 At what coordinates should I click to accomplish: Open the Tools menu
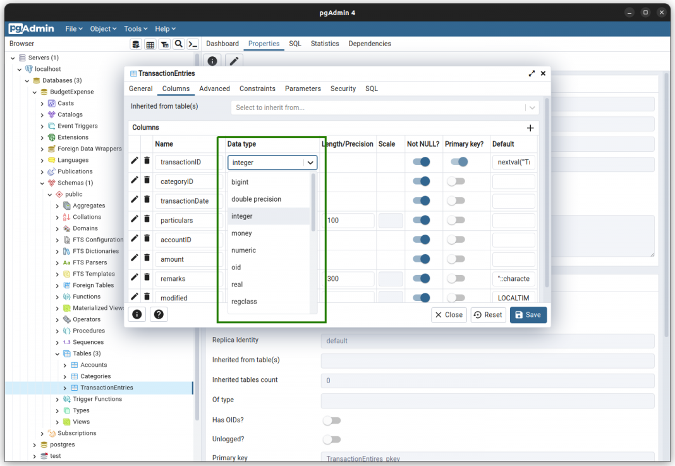[135, 28]
